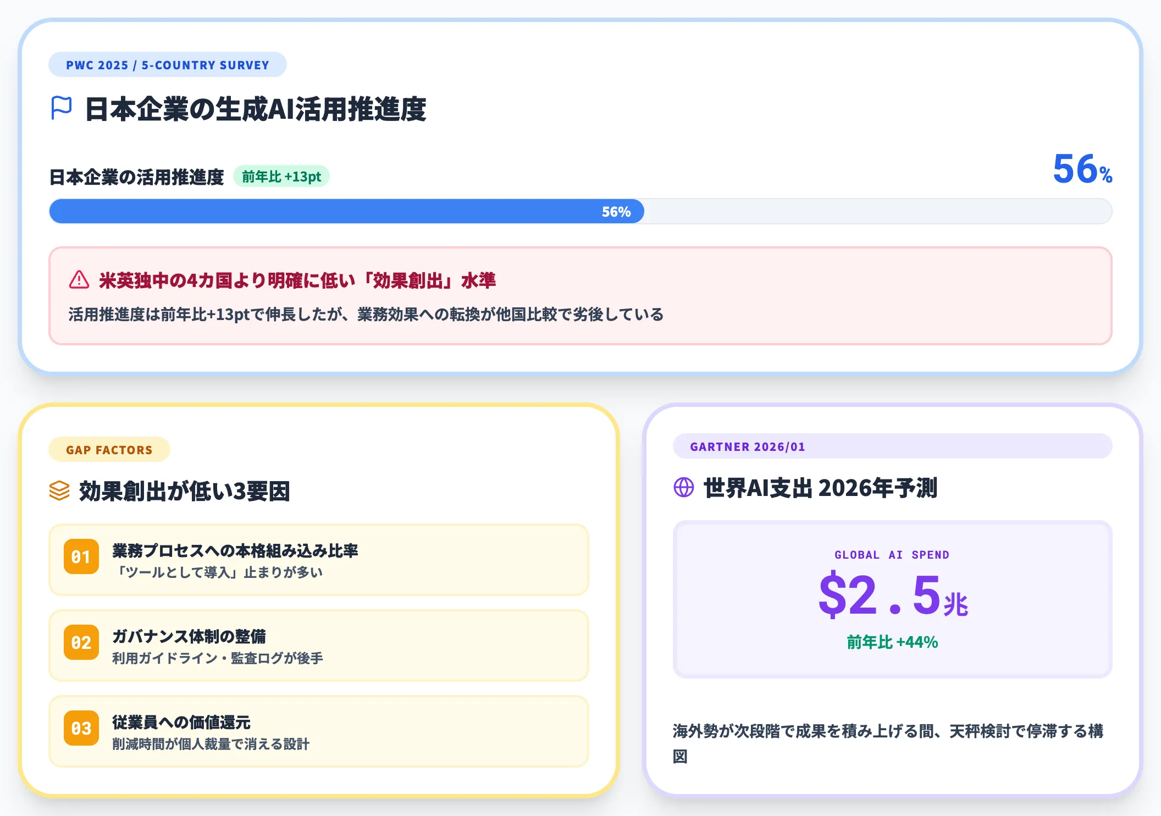1161x816 pixels.
Task: Click the flag icon beside 日本企業の生成AI活用推進度
Action: (61, 108)
